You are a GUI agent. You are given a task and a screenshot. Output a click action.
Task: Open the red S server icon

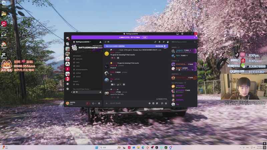coord(68,69)
